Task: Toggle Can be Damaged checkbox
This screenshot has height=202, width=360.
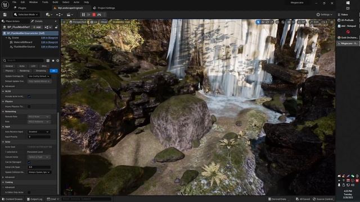Action: pos(29,162)
